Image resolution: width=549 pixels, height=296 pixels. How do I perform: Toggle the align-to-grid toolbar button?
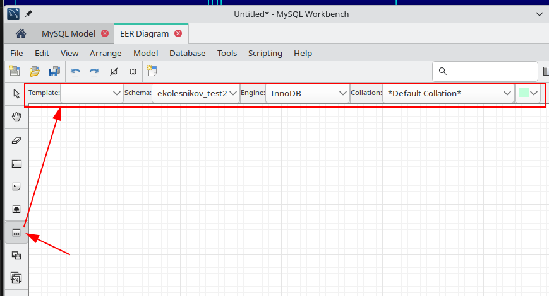[133, 71]
